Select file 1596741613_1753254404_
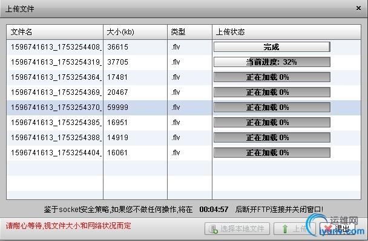 click(x=56, y=152)
